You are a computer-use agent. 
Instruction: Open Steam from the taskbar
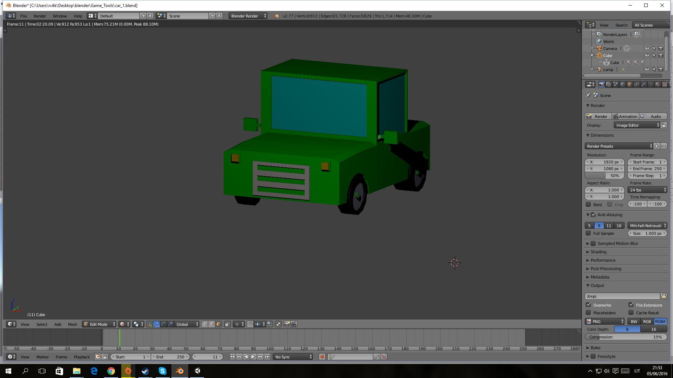tap(145, 371)
